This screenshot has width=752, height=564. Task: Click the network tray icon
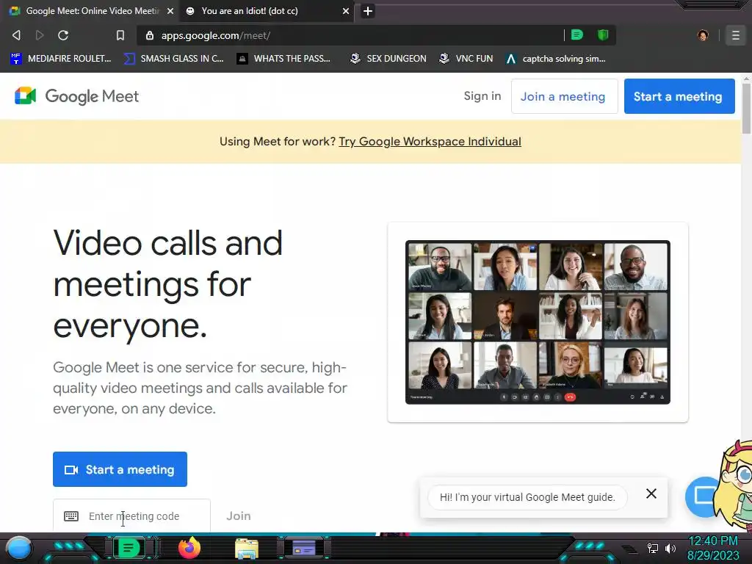pos(653,548)
